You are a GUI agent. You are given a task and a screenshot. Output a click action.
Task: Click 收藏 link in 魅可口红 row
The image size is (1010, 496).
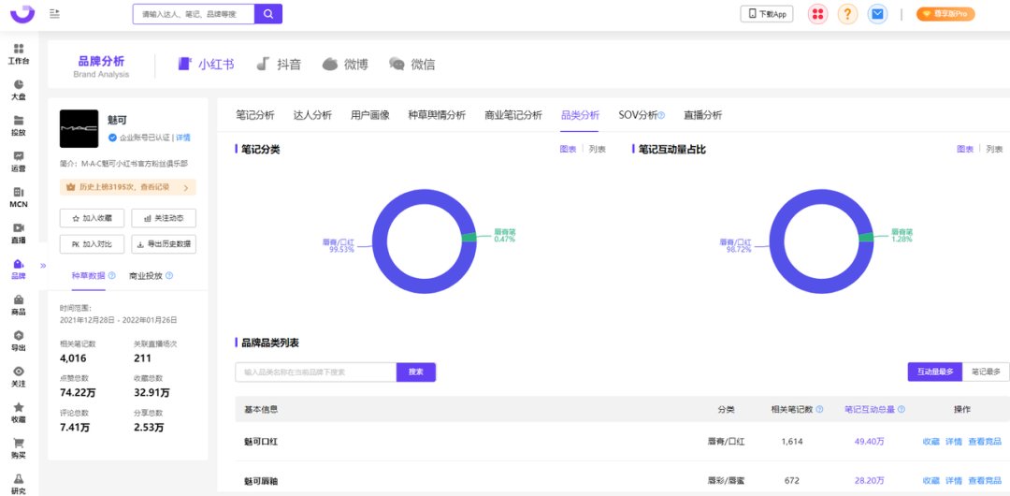pyautogui.click(x=931, y=442)
